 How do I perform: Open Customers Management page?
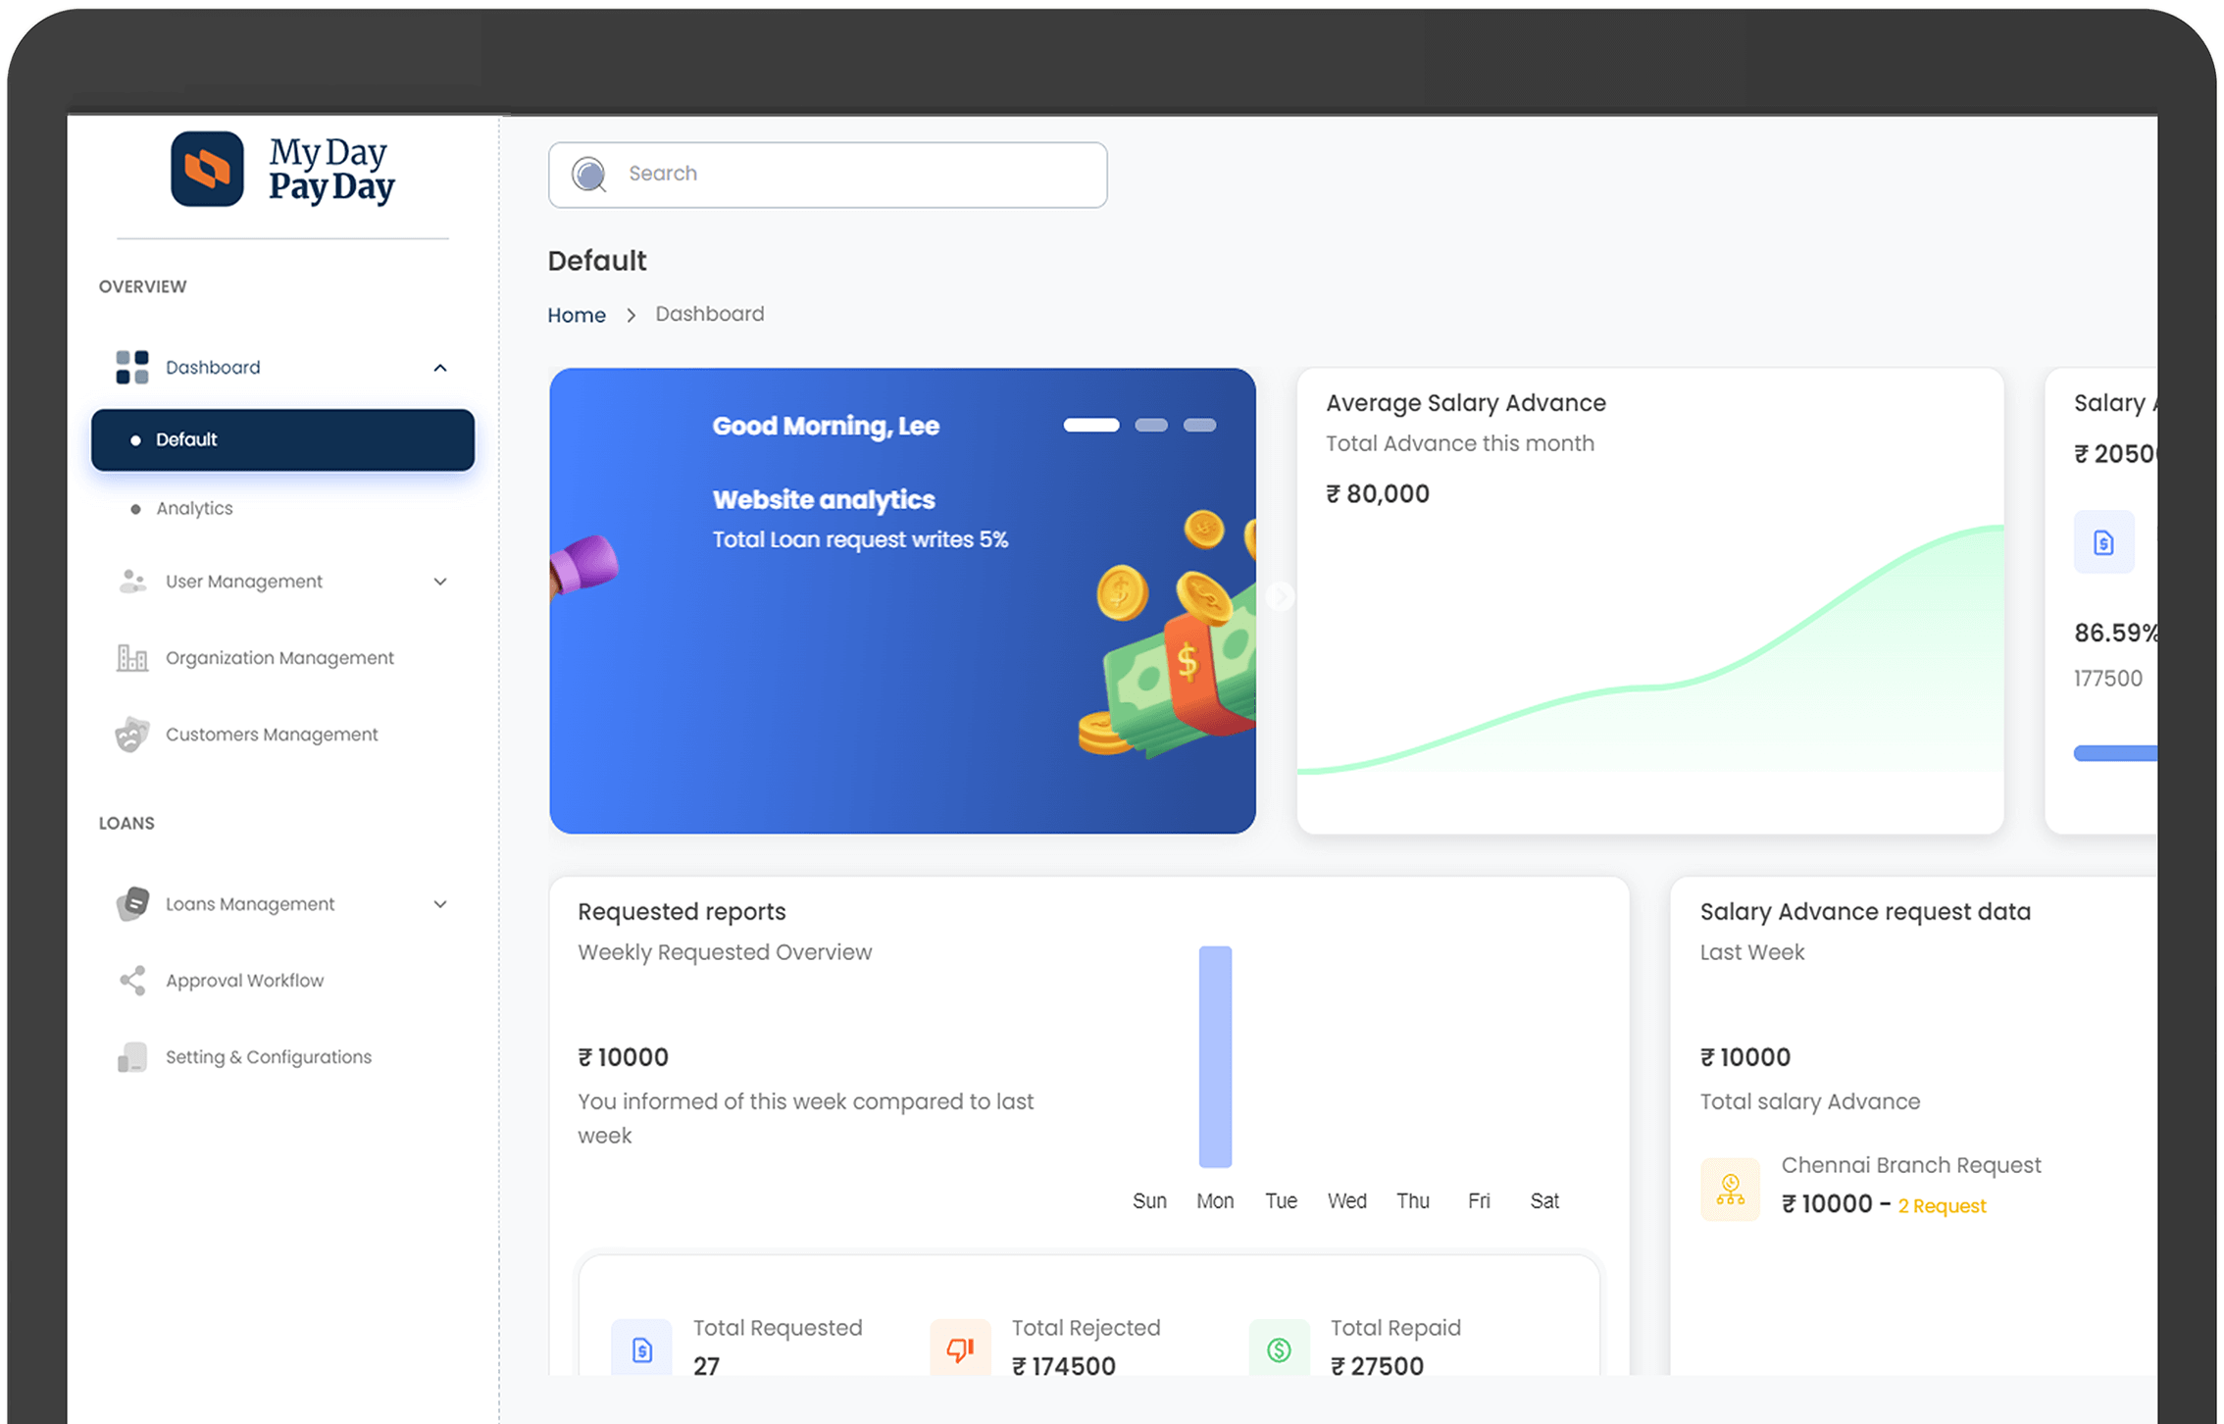272,735
